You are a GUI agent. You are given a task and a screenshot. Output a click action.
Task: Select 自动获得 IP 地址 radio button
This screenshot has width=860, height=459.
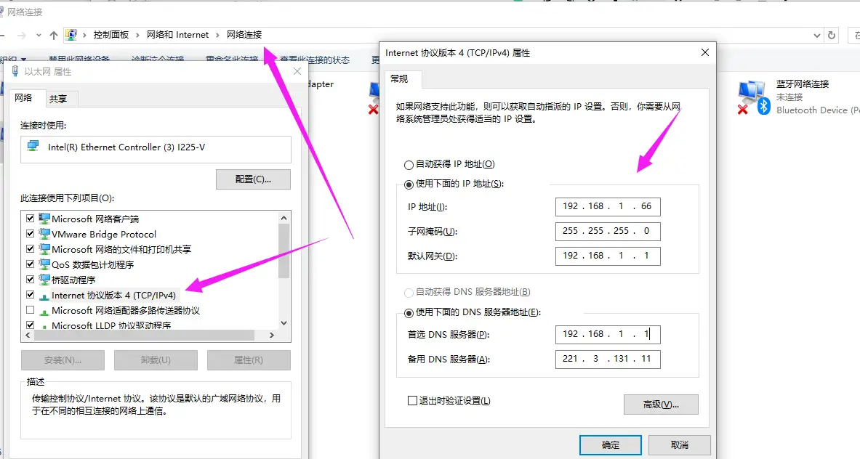[409, 164]
